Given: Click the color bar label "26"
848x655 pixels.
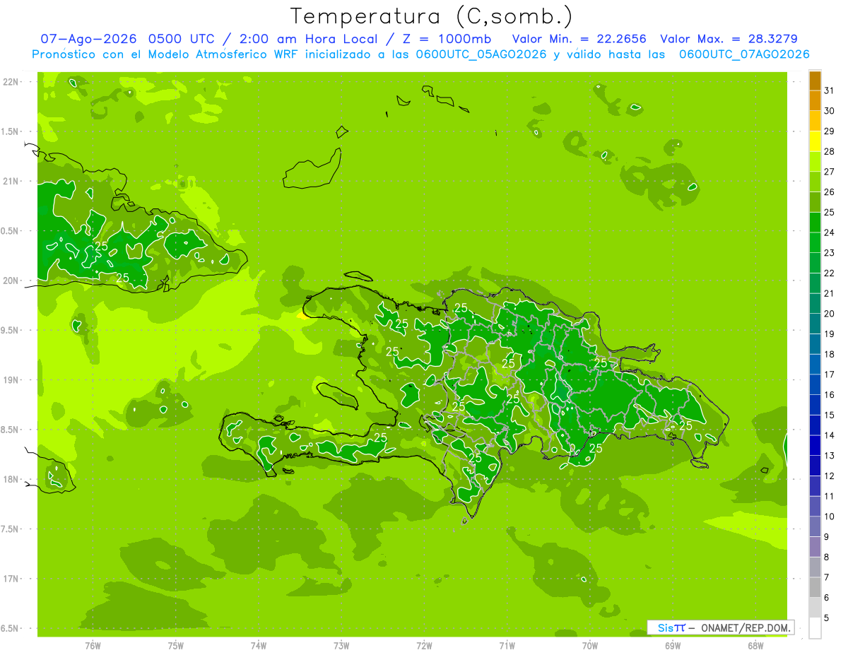Looking at the screenshot, I should point(830,192).
